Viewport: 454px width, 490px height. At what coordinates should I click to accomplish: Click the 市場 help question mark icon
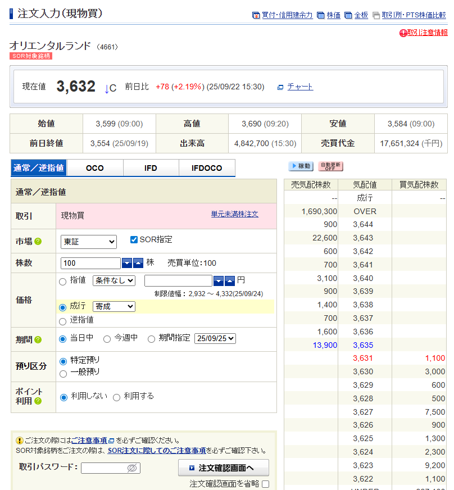[x=38, y=242]
